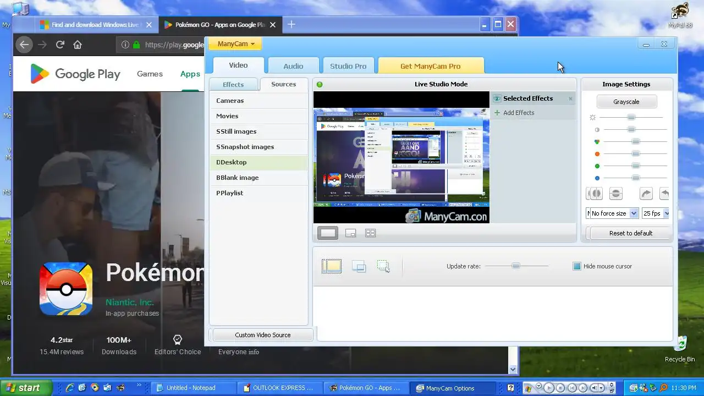Select the single-view layout icon
Screen dimensions: 704x396
(x=328, y=233)
